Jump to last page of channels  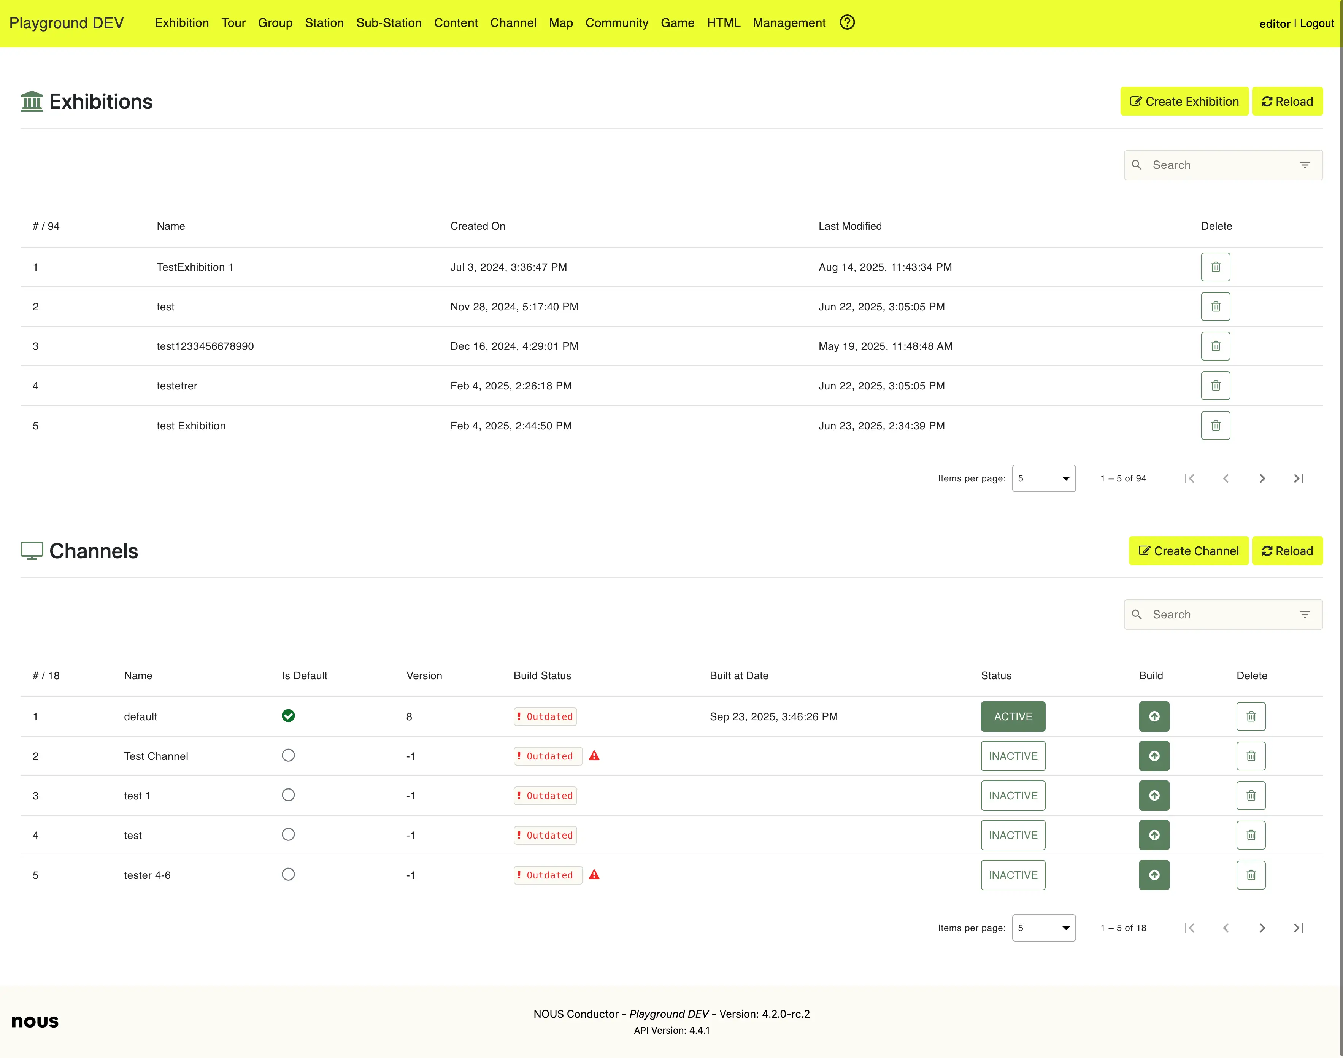(x=1299, y=928)
